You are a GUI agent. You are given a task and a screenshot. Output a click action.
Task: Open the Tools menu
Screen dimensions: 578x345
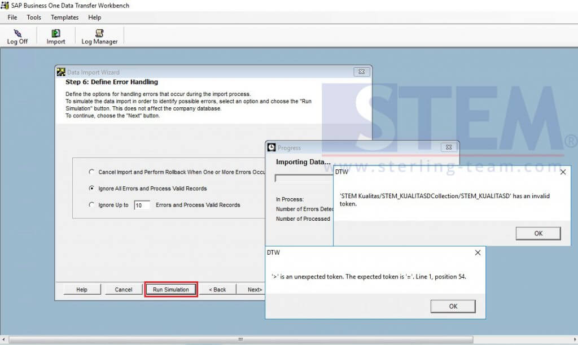pyautogui.click(x=33, y=17)
